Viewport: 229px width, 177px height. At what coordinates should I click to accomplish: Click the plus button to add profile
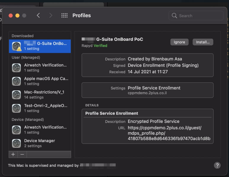tap(13, 154)
